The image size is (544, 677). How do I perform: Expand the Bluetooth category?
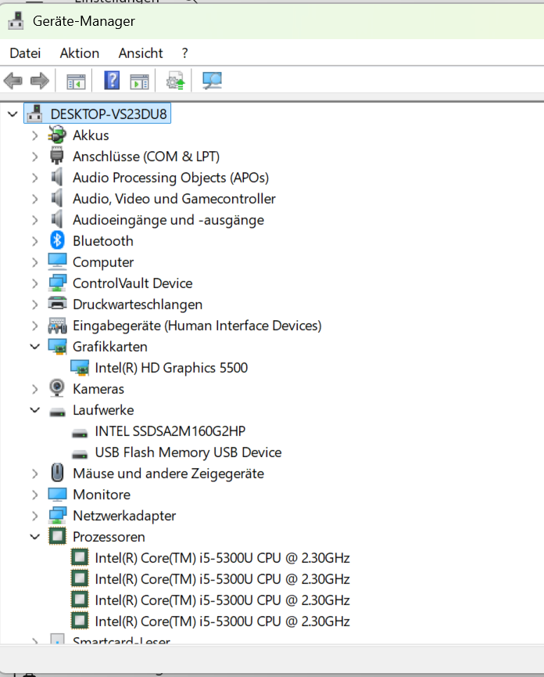coord(35,241)
